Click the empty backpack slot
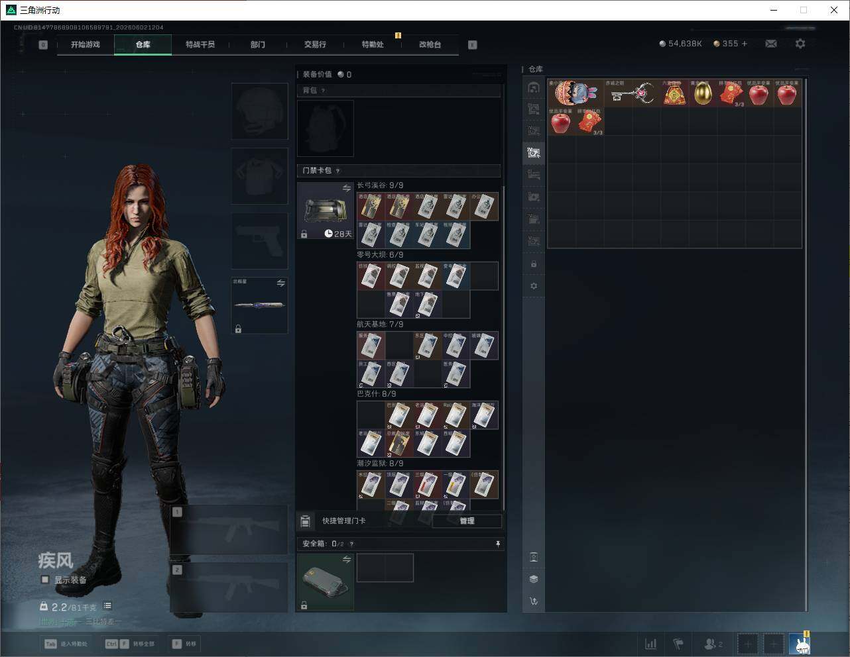 click(x=326, y=128)
